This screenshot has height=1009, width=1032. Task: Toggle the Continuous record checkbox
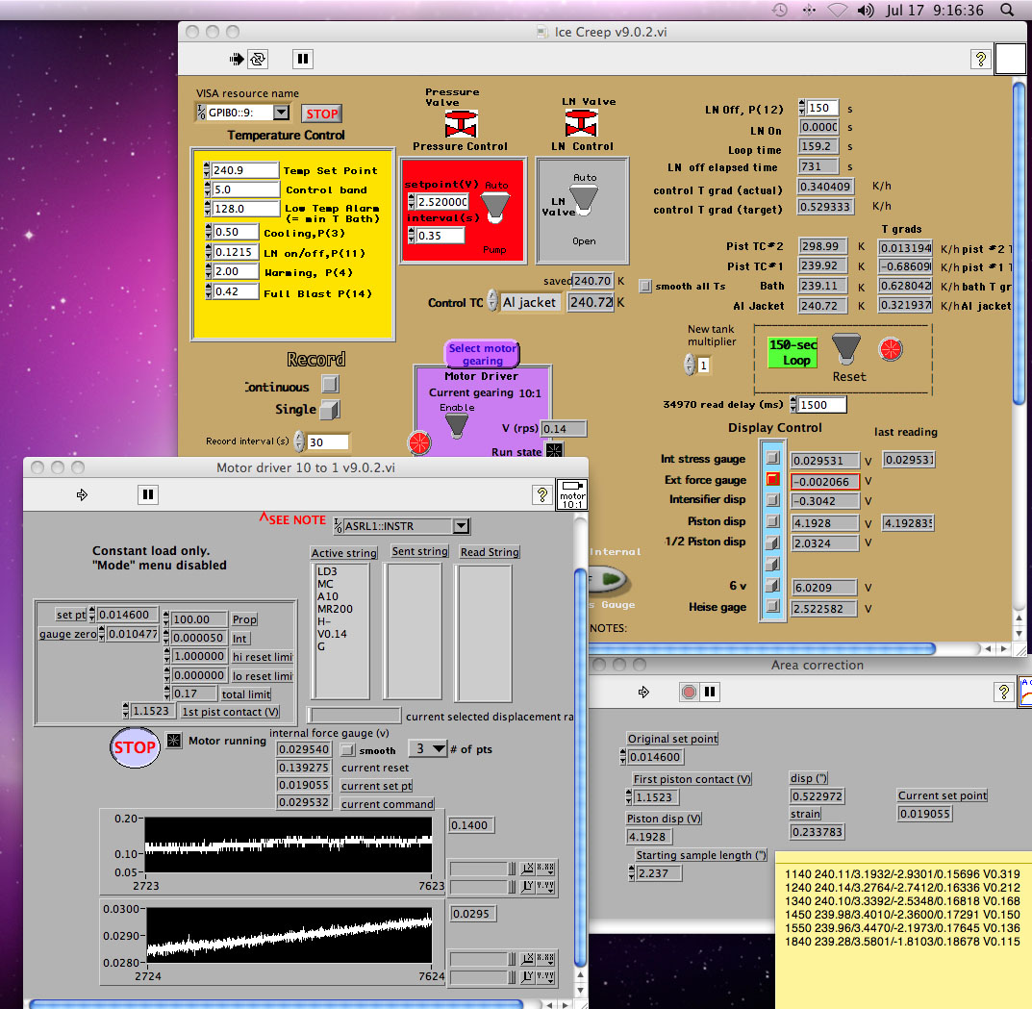click(330, 385)
